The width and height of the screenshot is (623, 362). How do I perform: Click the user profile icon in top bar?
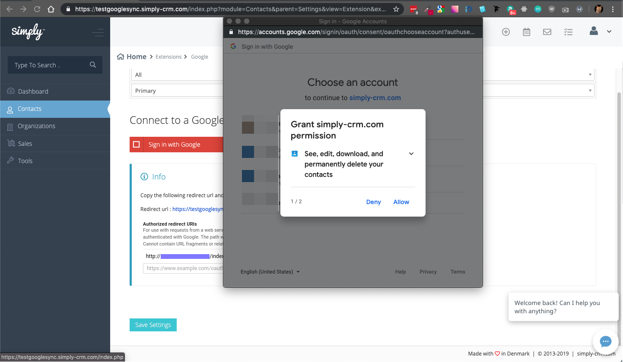[594, 31]
